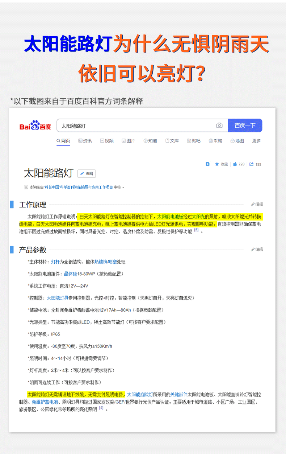Click the 收藏 star icon
Image resolution: width=286 pixels, height=469 pixels.
217,164
